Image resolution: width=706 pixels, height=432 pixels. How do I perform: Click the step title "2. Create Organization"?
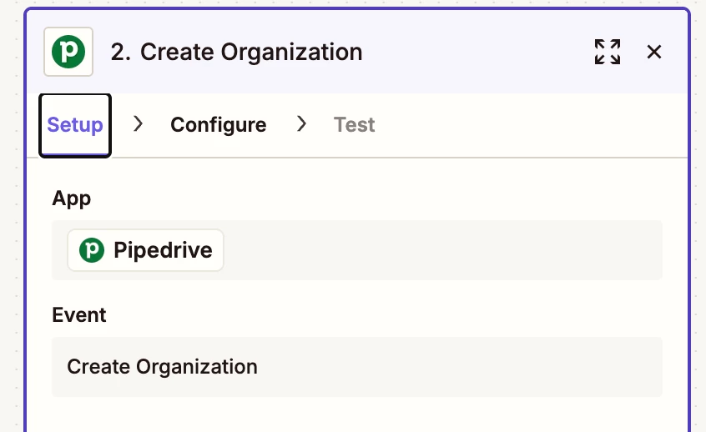(x=236, y=52)
